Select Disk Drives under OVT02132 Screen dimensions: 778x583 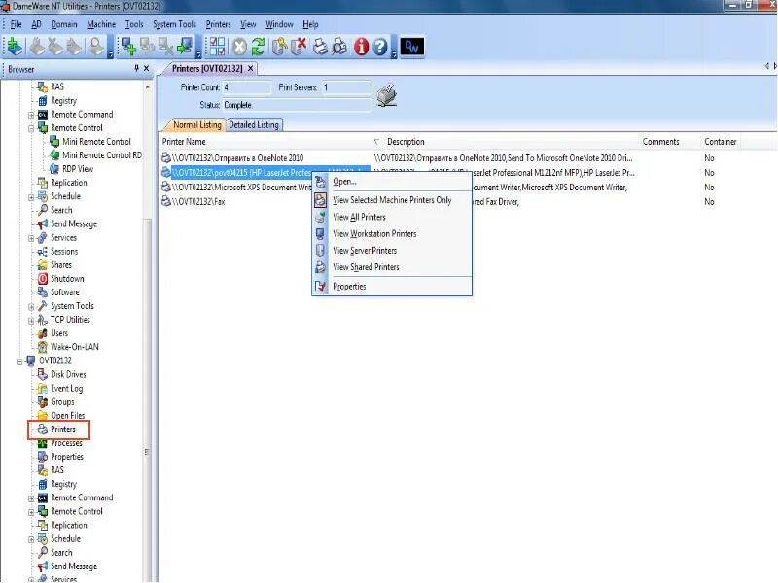pyautogui.click(x=68, y=375)
